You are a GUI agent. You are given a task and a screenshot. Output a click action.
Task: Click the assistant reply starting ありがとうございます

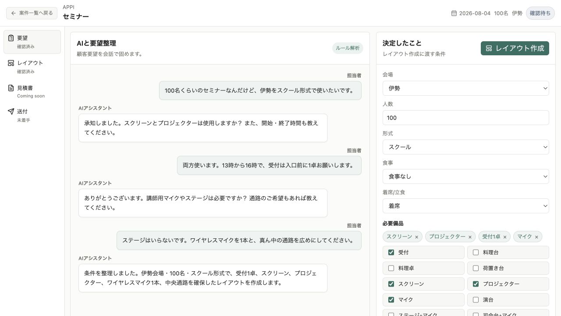[x=203, y=203]
